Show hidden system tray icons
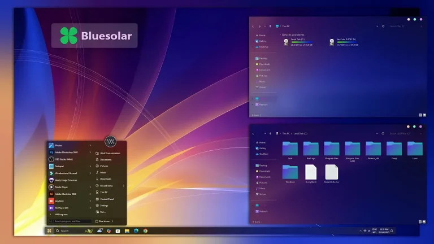 [x=361, y=230]
